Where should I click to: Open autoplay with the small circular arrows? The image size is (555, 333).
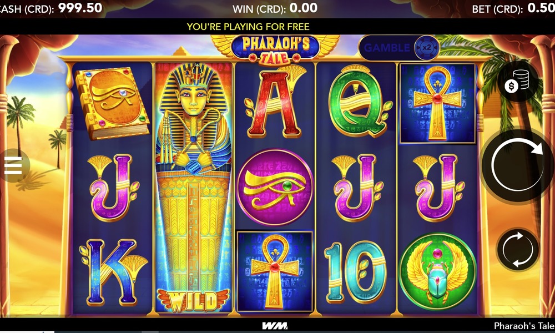[517, 250]
